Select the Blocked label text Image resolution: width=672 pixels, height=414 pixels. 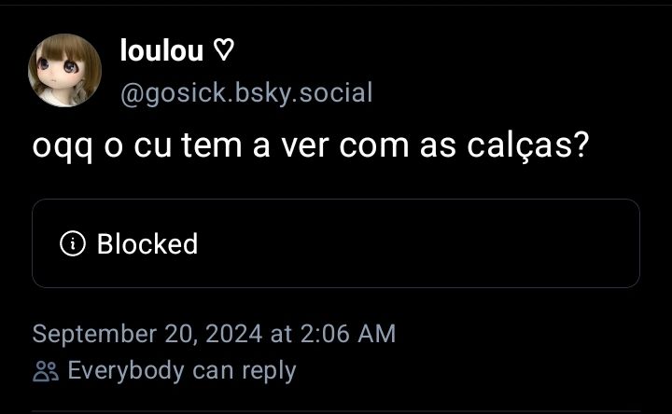147,243
